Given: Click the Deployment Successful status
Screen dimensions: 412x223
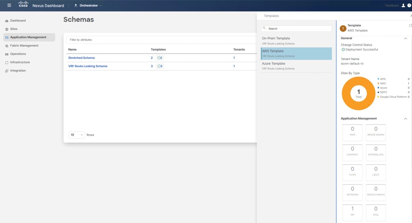Looking at the screenshot, I should coord(360,49).
